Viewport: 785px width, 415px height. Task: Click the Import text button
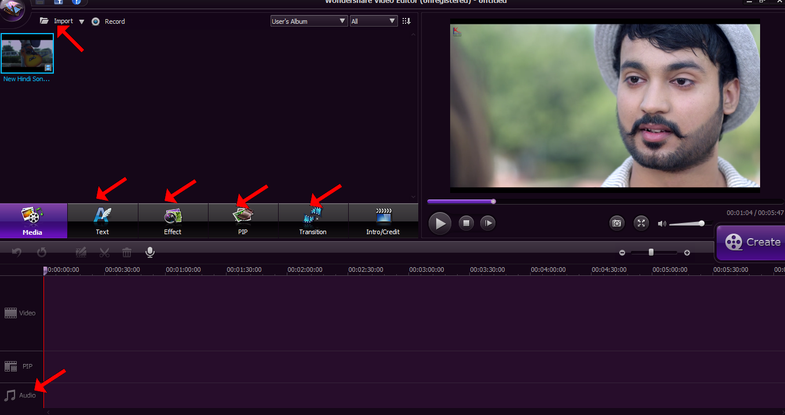(64, 21)
